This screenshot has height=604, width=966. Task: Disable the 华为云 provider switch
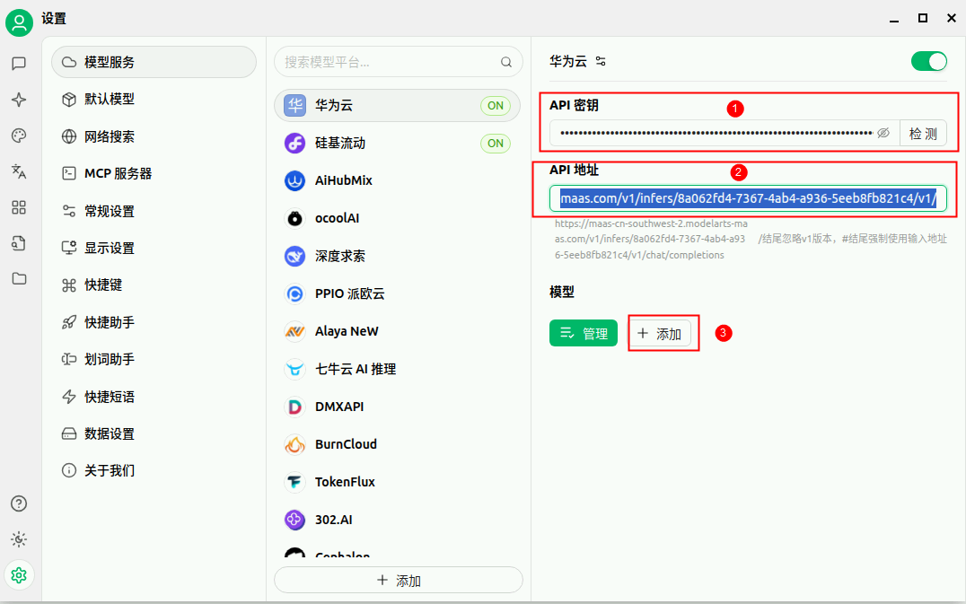(929, 62)
